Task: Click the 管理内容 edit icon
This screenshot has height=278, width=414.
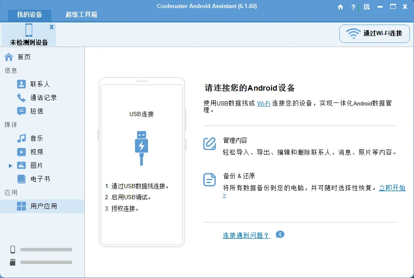Action: pos(210,144)
